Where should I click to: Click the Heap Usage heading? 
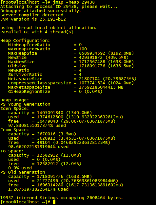click(x=15, y=100)
